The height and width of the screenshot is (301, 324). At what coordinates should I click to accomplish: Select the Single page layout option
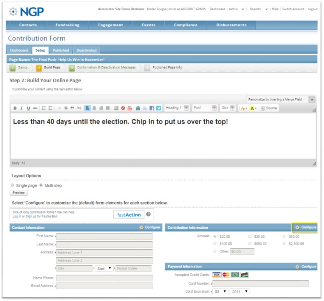tap(12, 185)
